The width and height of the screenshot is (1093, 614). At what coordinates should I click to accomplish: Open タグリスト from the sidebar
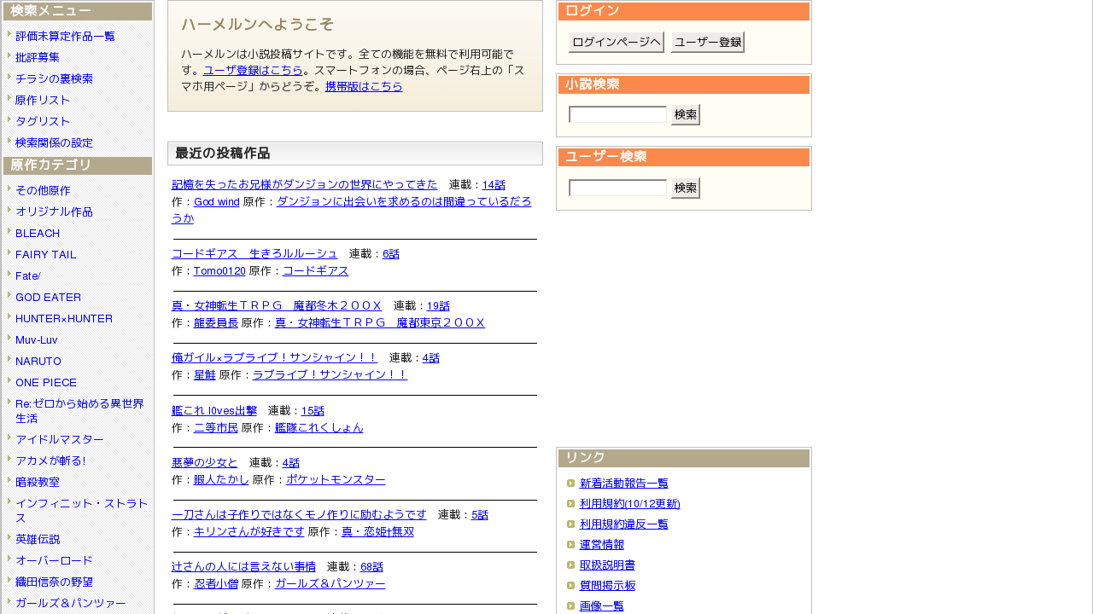click(43, 121)
